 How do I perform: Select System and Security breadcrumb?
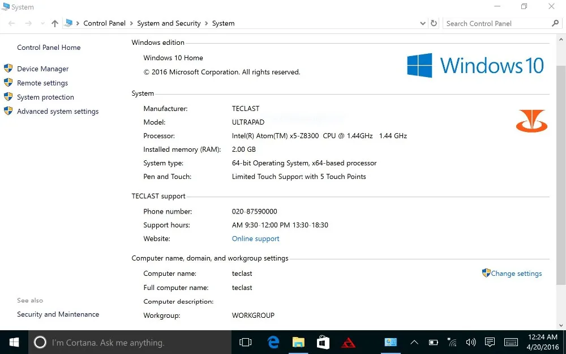169,23
